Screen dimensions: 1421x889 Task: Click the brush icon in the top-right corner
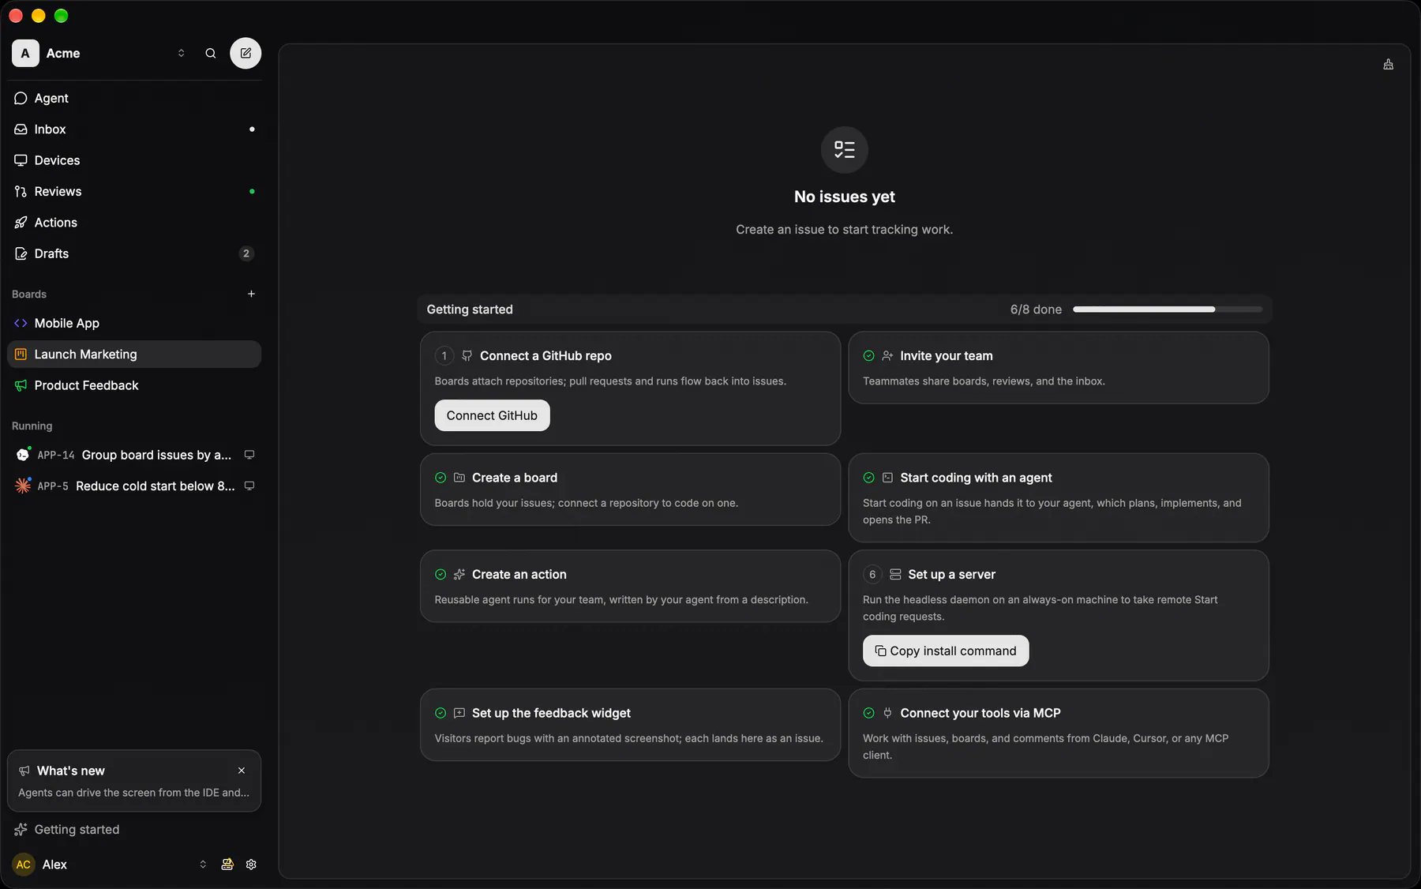[x=1388, y=65]
